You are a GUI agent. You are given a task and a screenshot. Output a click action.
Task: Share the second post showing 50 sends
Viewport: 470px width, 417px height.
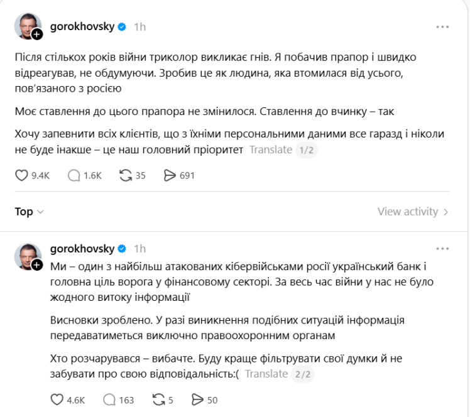point(197,399)
